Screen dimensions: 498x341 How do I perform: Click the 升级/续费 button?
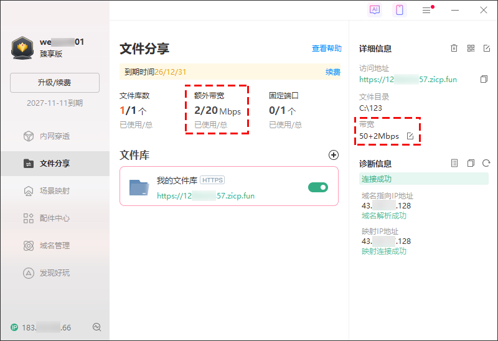(x=55, y=83)
